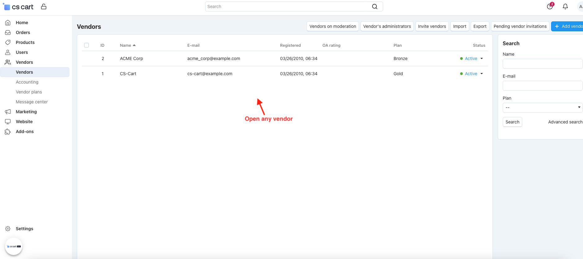Image resolution: width=583 pixels, height=259 pixels.
Task: Click the user avatar in top right
Action: 580,6
